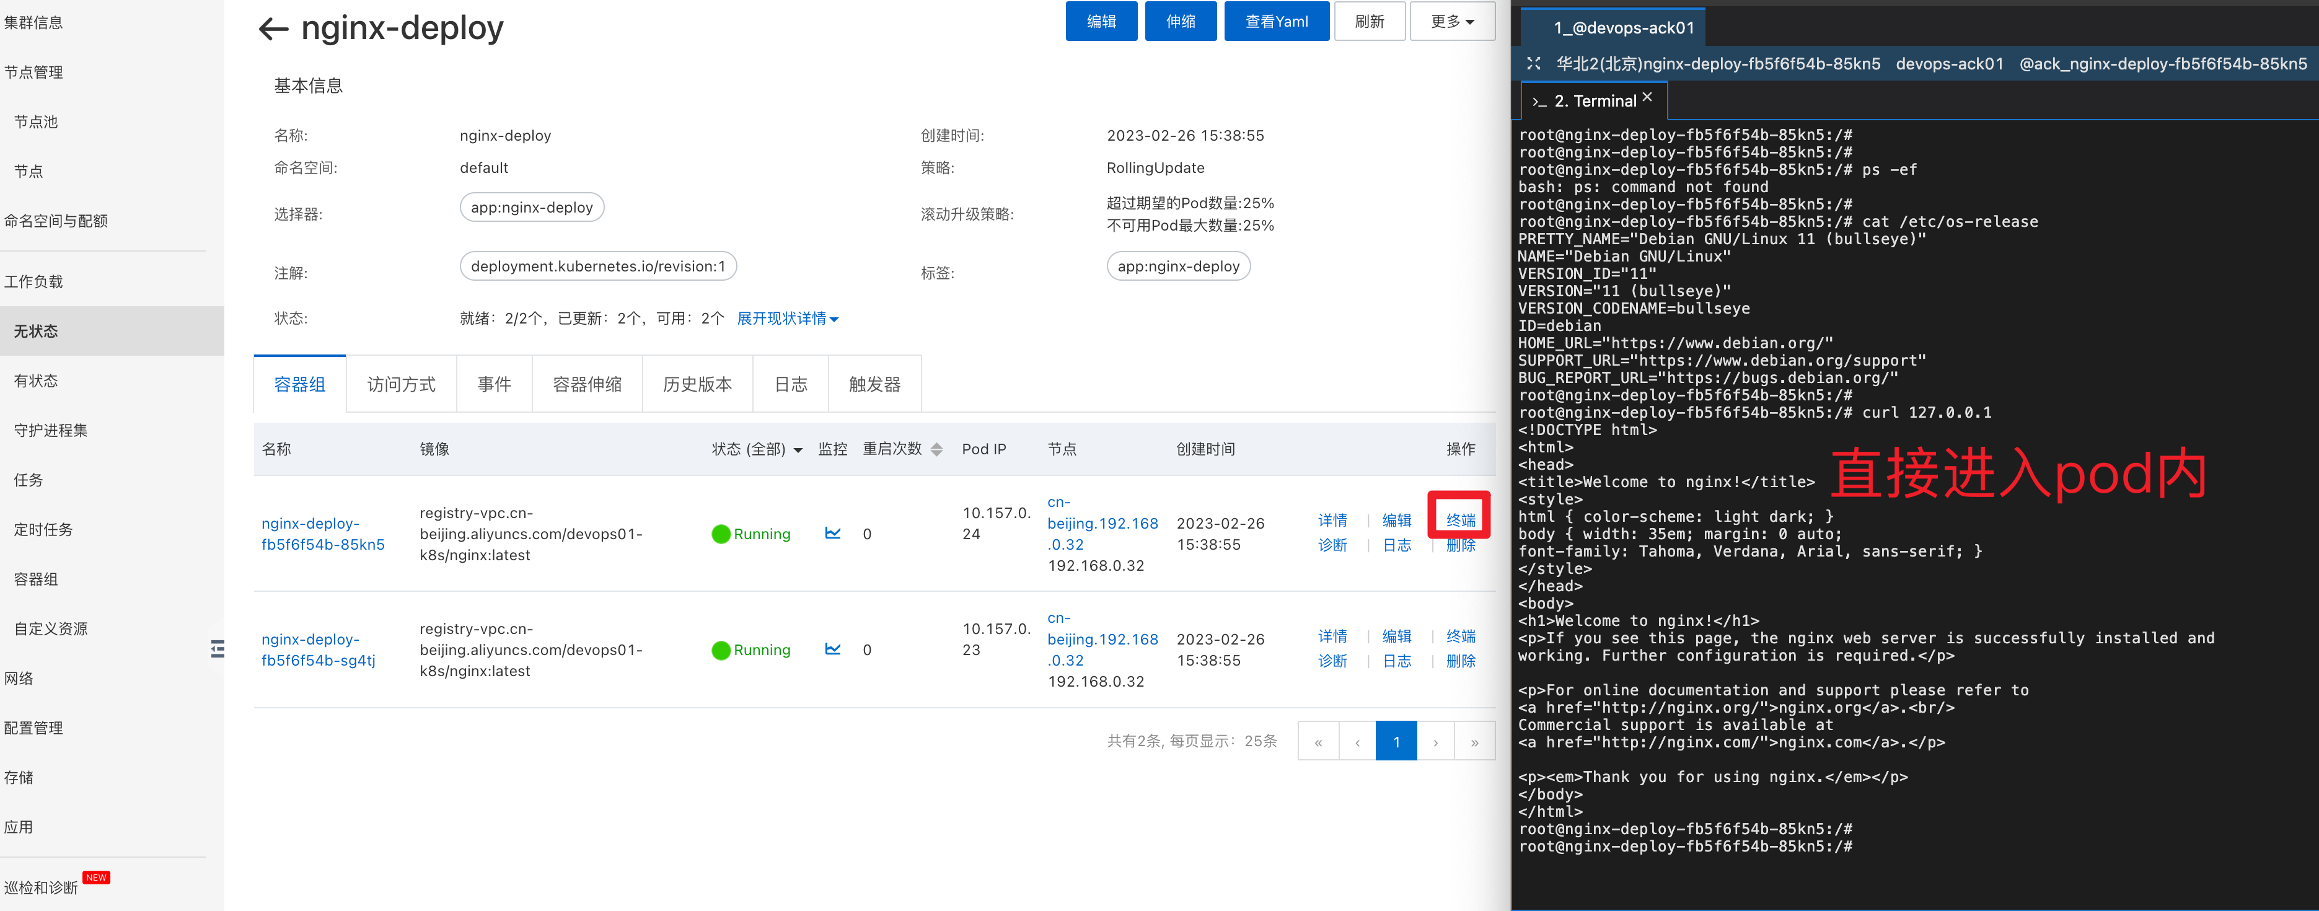Open 终端 for pod nginx-deploy-fb5f6f54b-sg4tj

click(1460, 636)
